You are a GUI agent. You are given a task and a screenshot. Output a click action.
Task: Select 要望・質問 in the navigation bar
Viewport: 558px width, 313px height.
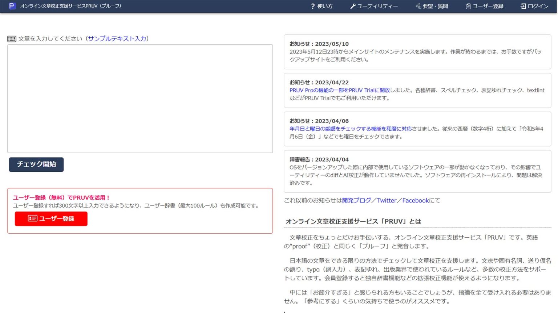coord(434,6)
